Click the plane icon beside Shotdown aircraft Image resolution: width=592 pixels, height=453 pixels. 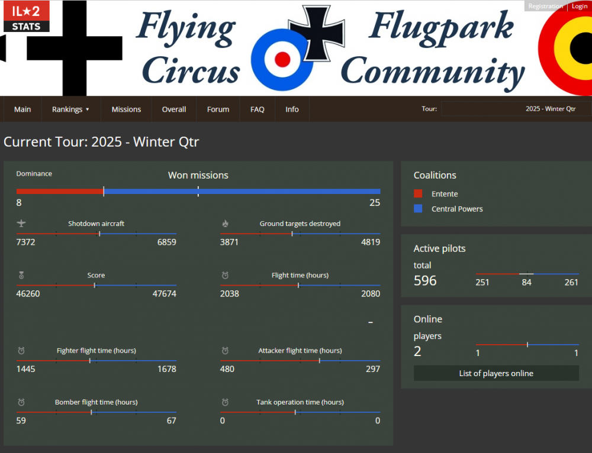click(21, 224)
